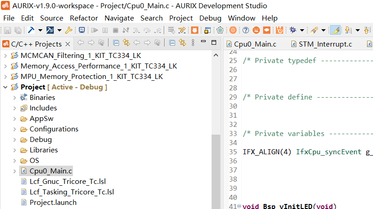This screenshot has width=373, height=209.
Task: Select Project.launch file
Action: [x=53, y=202]
